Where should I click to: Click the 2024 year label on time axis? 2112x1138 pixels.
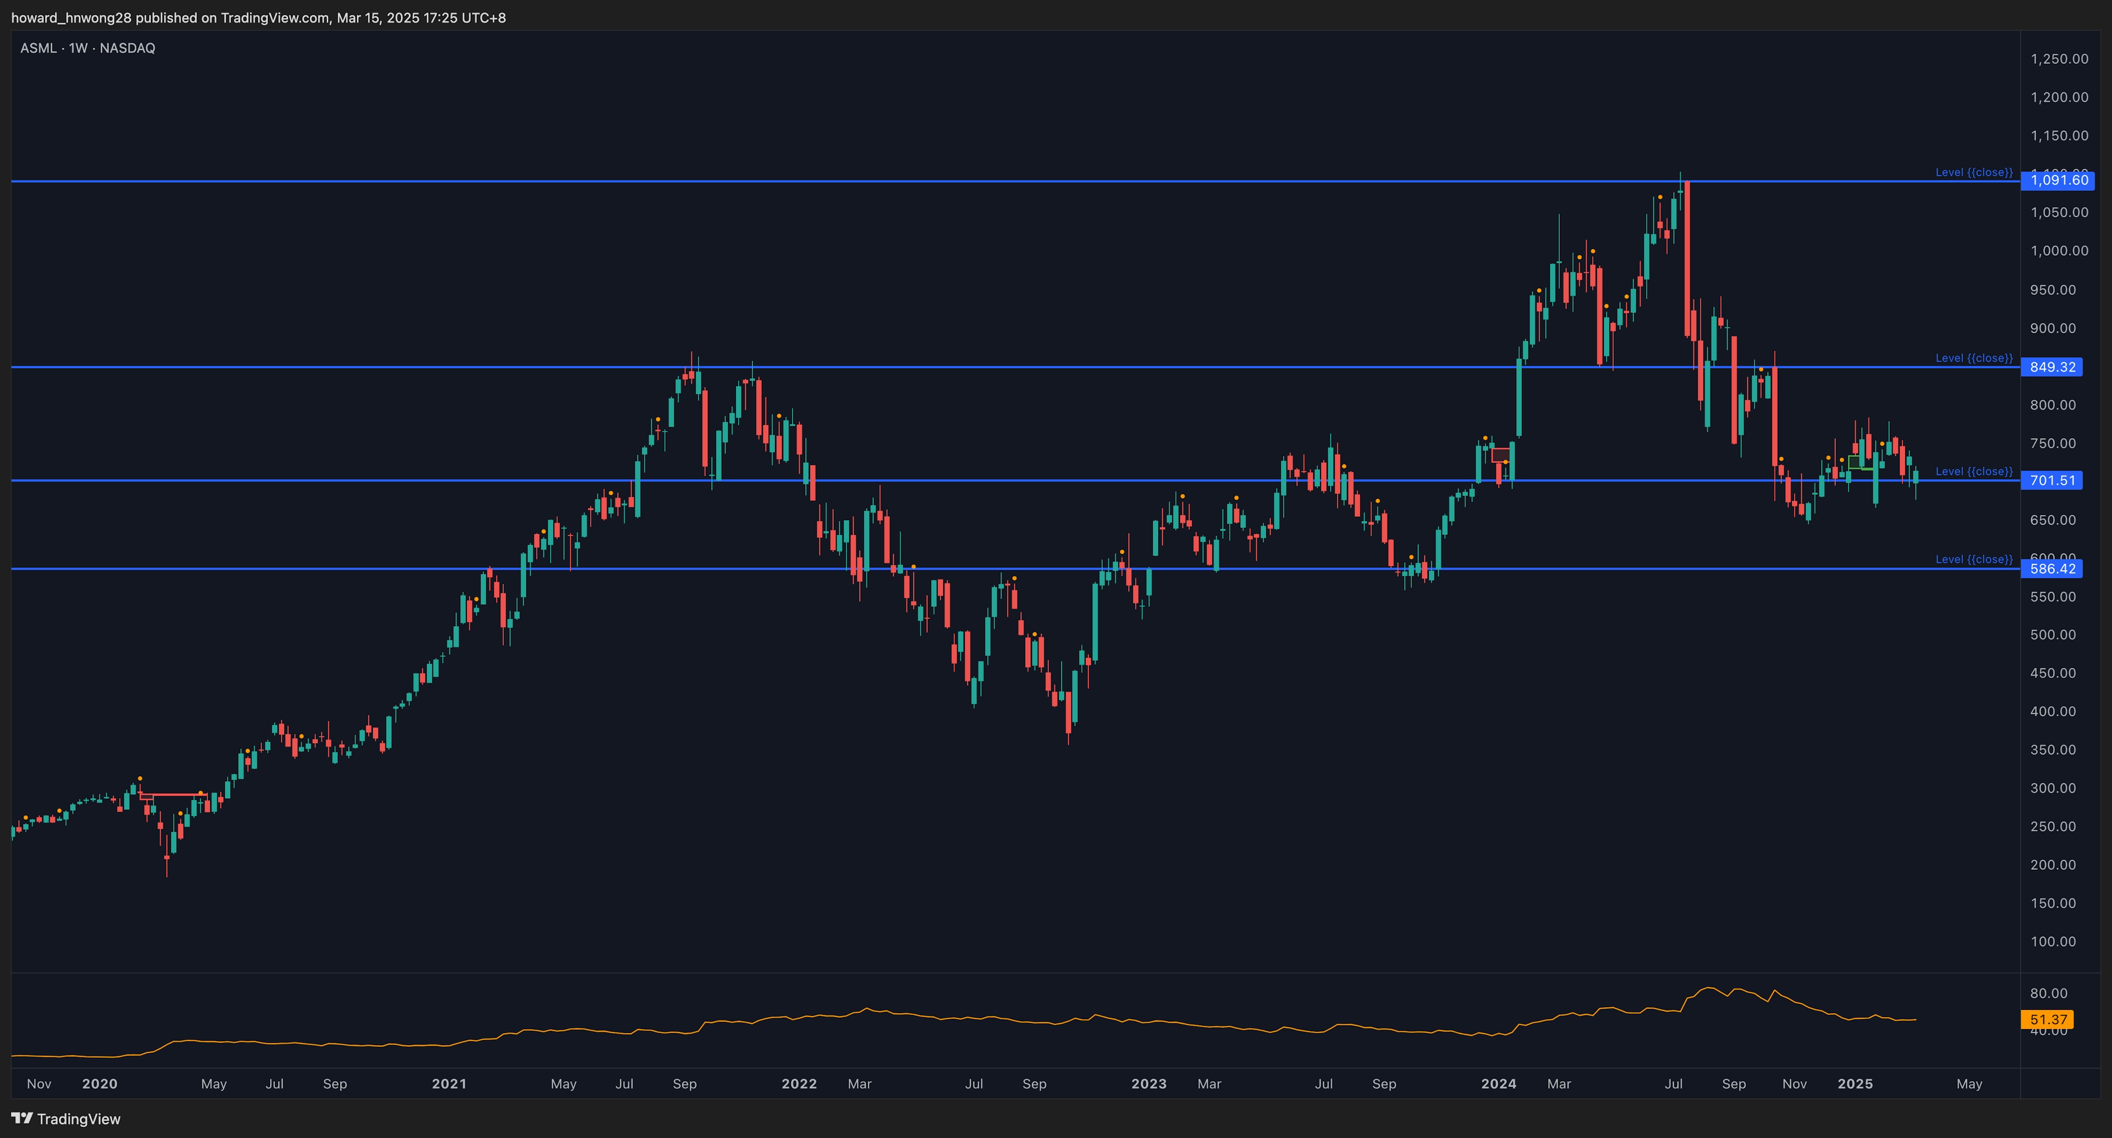1498,1084
